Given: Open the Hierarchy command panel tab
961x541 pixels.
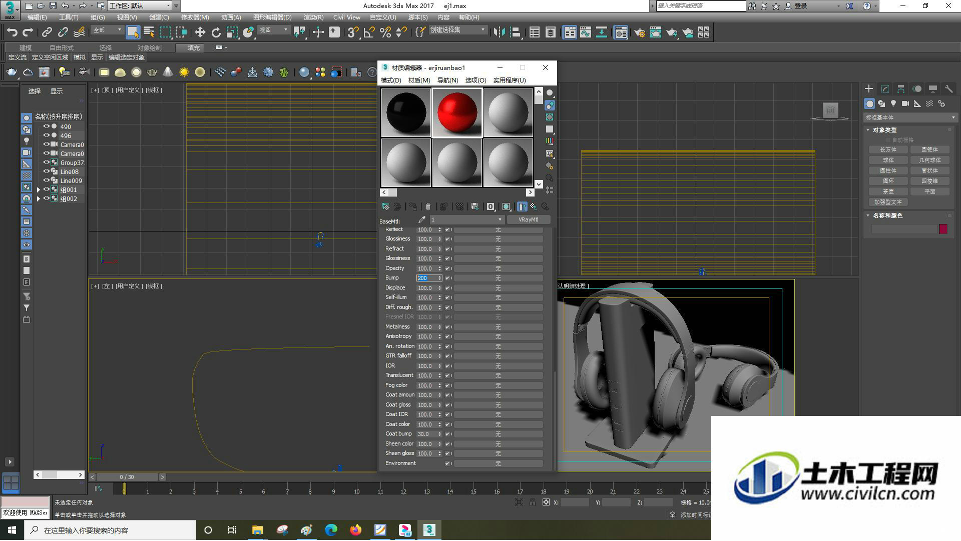Looking at the screenshot, I should tap(901, 89).
